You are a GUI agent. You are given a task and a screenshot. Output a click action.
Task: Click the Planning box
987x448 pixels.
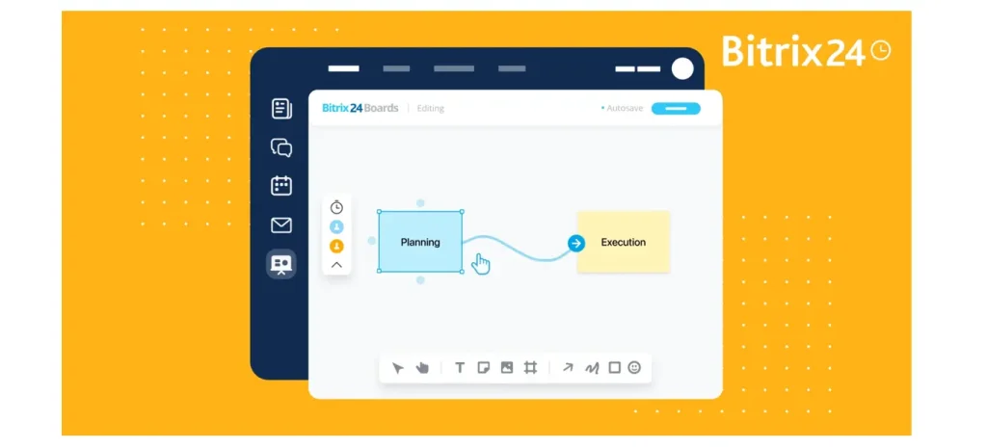(419, 242)
